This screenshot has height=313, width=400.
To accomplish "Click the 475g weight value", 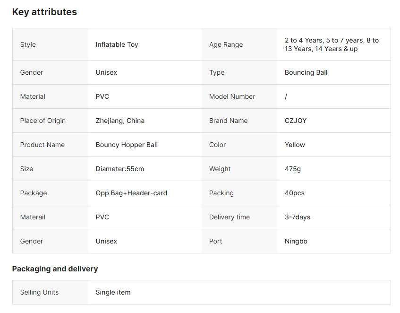I will 292,169.
